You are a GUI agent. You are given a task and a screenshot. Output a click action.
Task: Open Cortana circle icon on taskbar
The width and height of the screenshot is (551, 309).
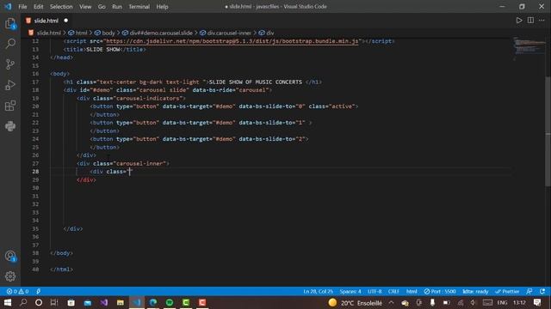click(39, 303)
